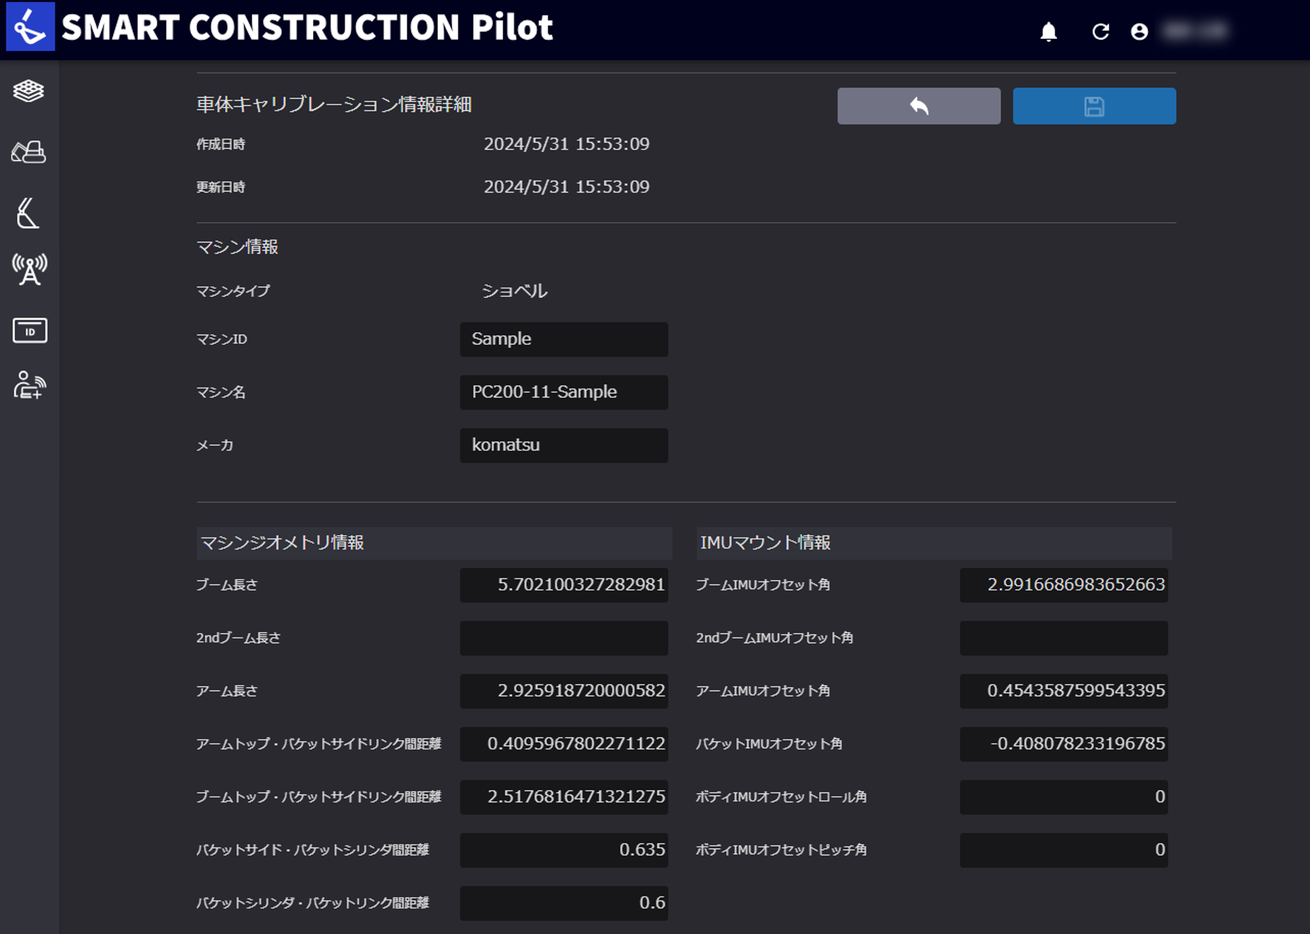The image size is (1310, 934).
Task: Click アームトップ・バケットサイドリンク間距離 field
Action: pos(564,744)
